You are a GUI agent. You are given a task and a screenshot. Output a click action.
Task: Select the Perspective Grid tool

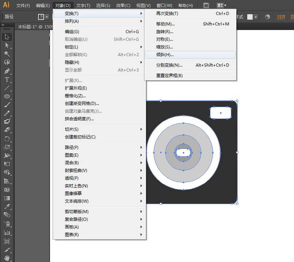pos(7,181)
